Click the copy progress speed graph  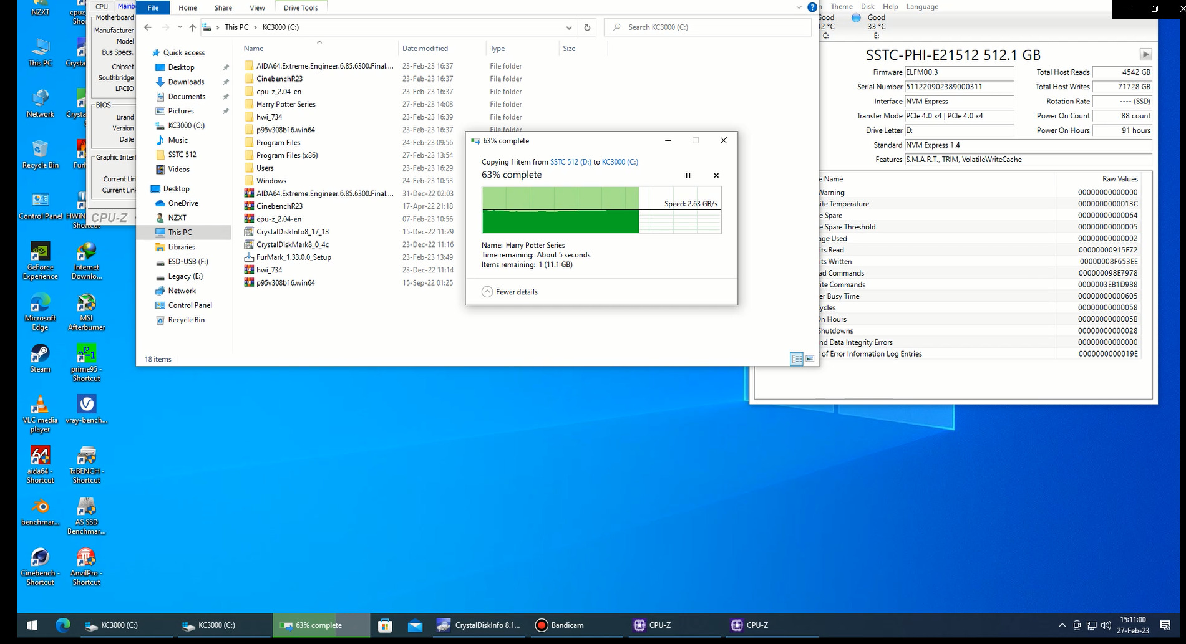tap(601, 210)
